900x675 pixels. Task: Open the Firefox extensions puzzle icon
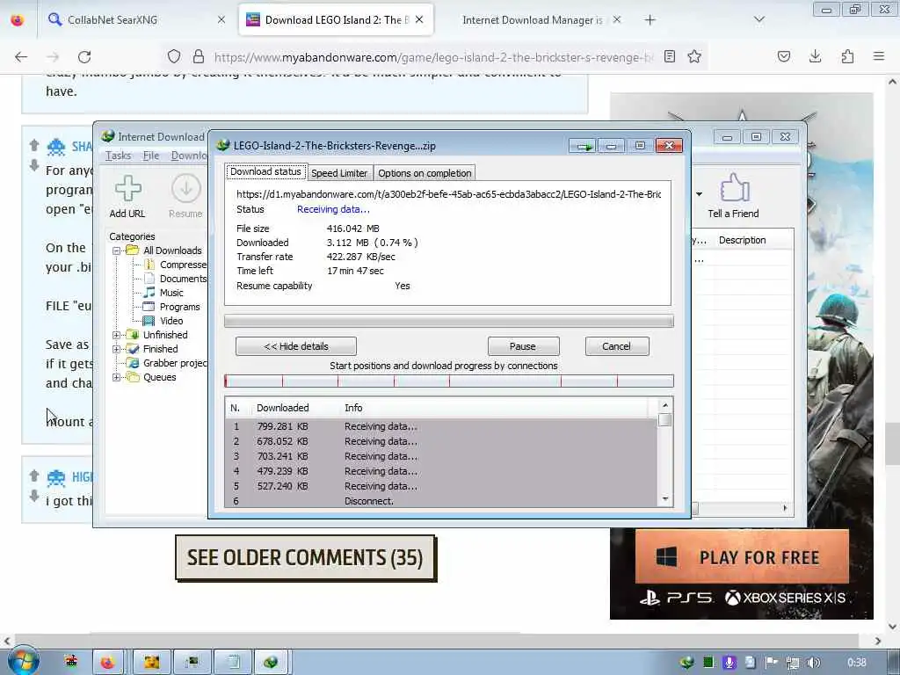tap(847, 56)
